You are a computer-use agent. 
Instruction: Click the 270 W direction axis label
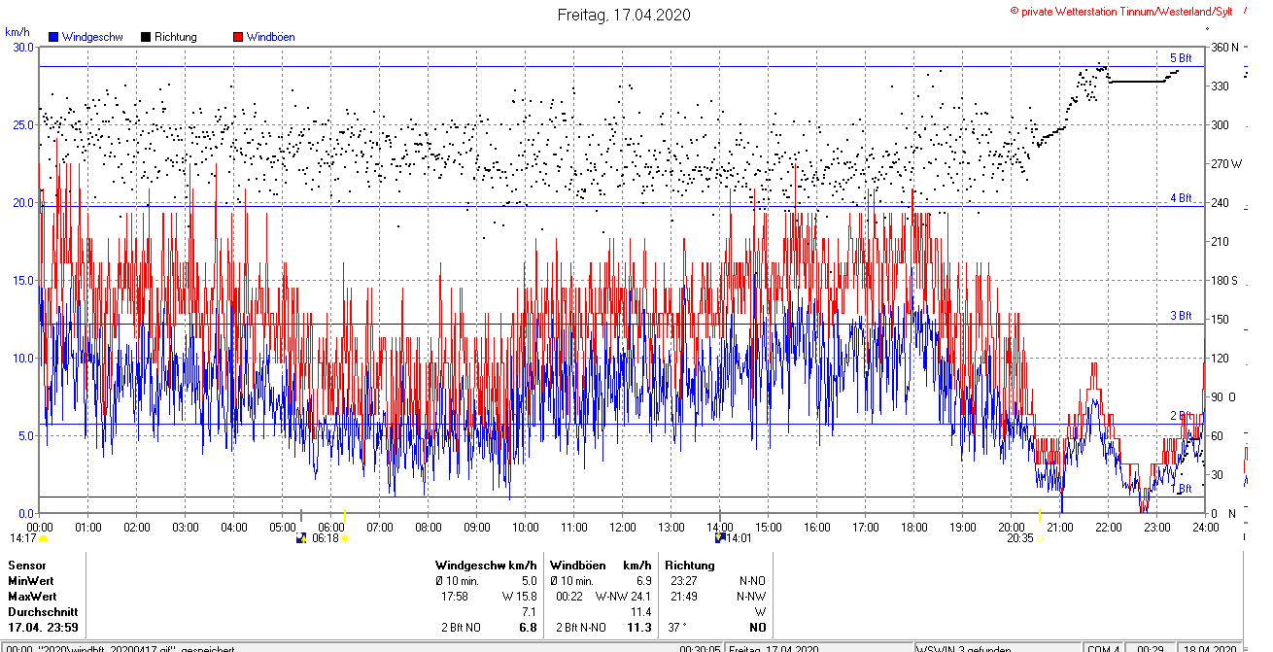click(x=1226, y=163)
